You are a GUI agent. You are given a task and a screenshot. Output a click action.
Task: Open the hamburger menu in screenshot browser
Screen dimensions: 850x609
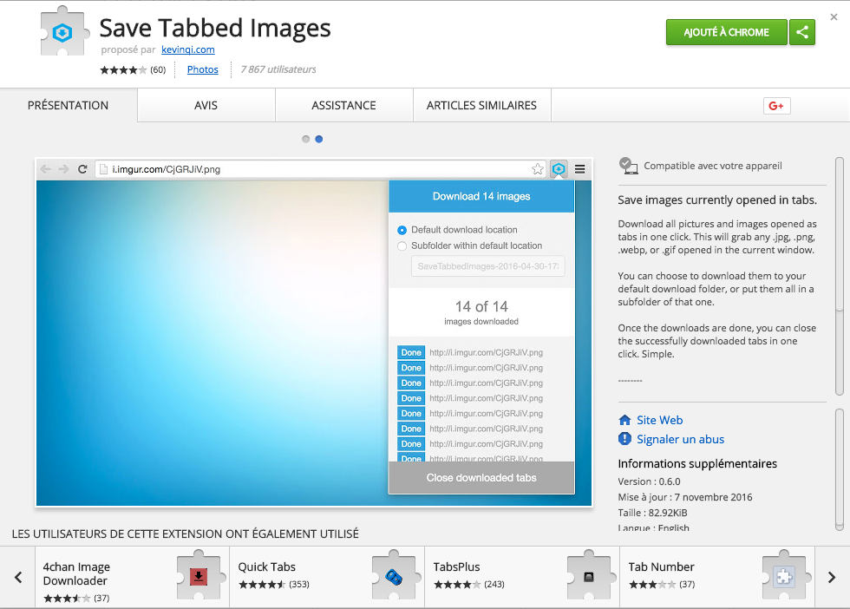pyautogui.click(x=579, y=169)
